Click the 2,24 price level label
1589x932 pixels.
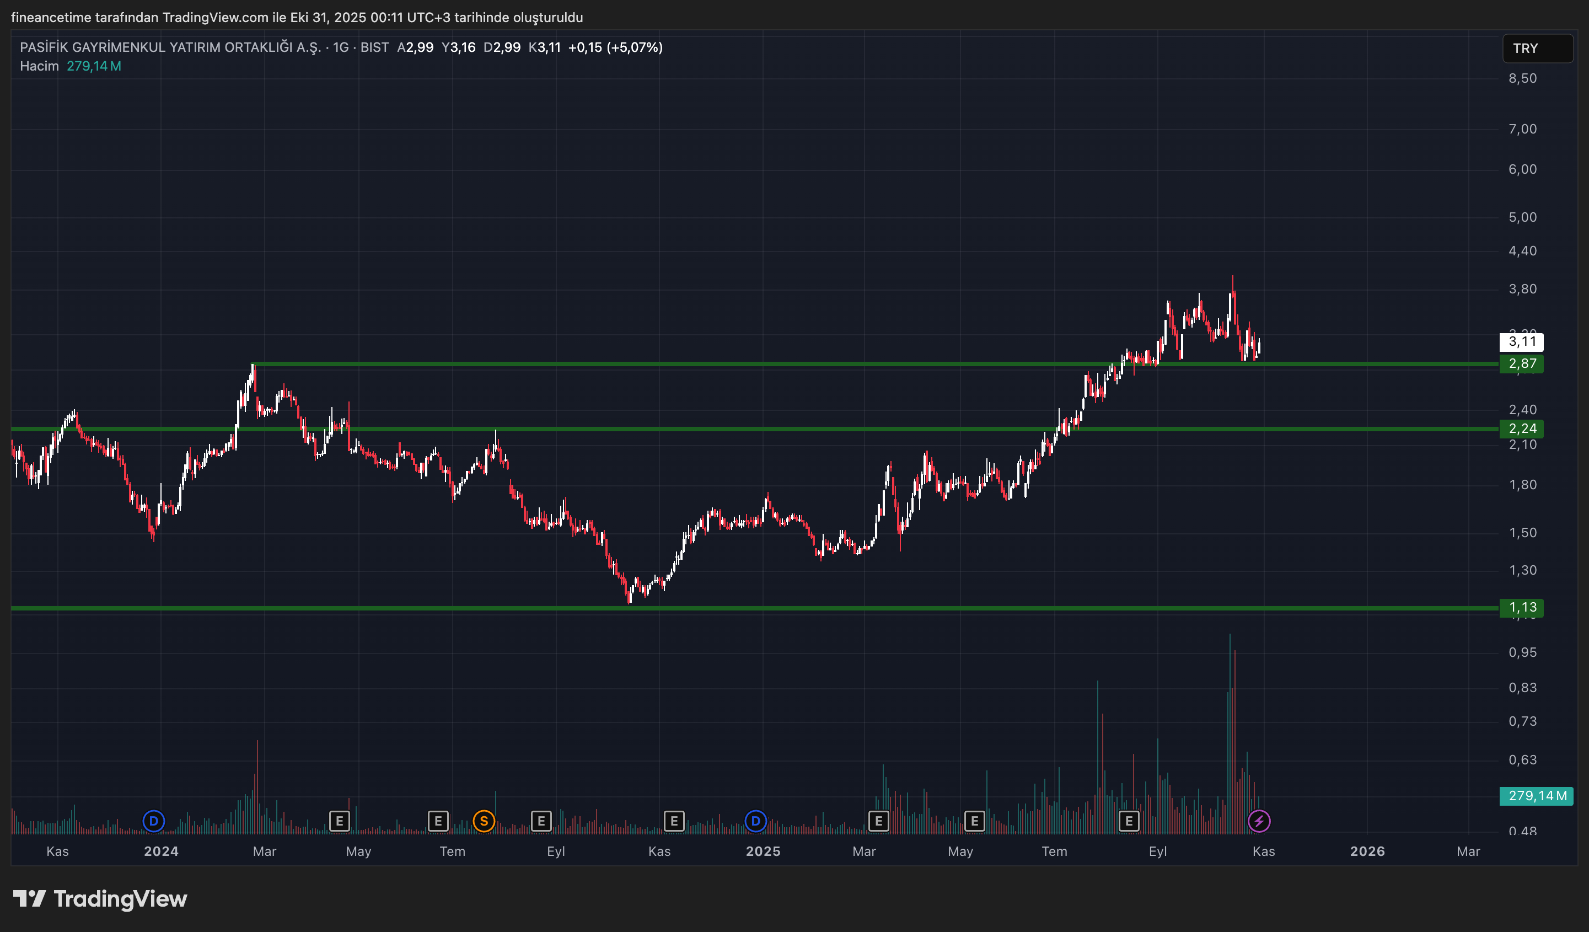[1523, 430]
